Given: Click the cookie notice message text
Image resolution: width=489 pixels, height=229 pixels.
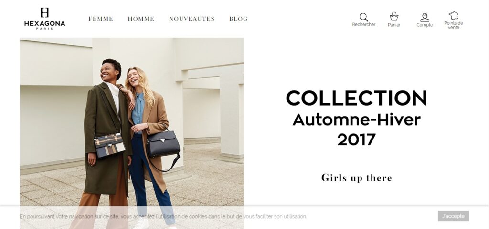Looking at the screenshot, I should click(163, 216).
